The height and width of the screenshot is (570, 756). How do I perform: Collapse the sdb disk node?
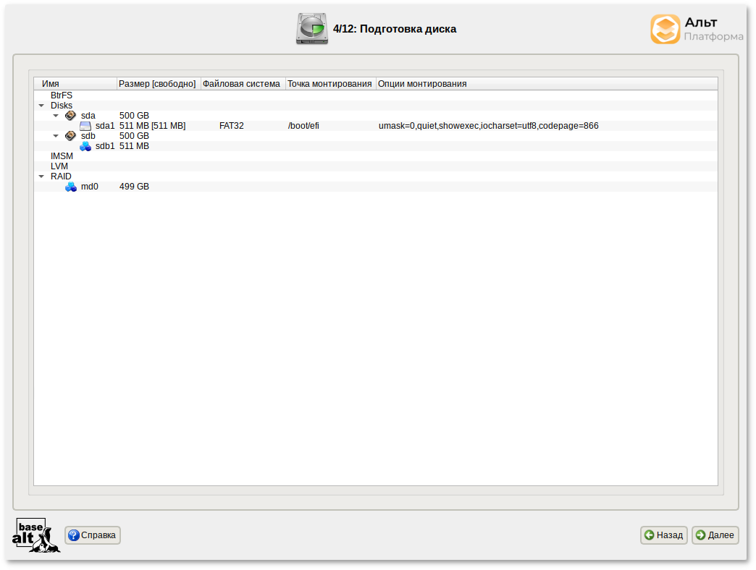click(56, 136)
